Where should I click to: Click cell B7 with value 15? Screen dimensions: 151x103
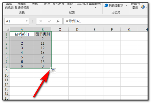pos(43,61)
